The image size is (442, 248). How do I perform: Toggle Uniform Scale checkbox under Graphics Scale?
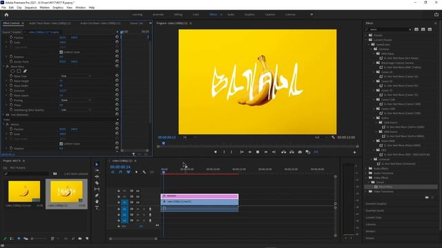point(61,52)
